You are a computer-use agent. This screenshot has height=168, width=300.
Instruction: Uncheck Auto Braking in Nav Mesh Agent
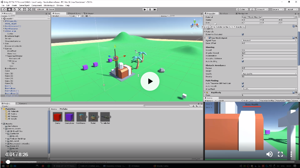tap(243, 61)
